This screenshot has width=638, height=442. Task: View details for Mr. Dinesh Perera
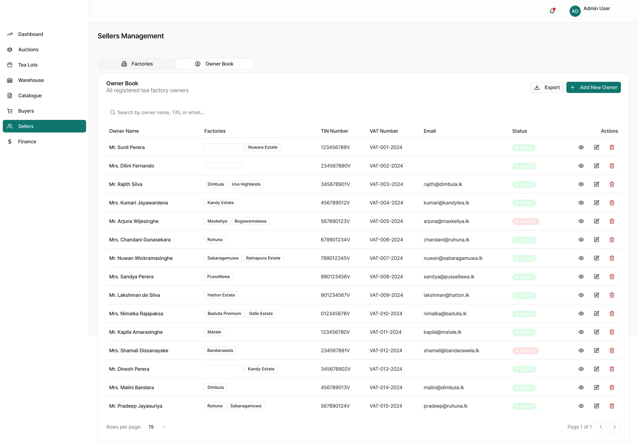(x=581, y=369)
